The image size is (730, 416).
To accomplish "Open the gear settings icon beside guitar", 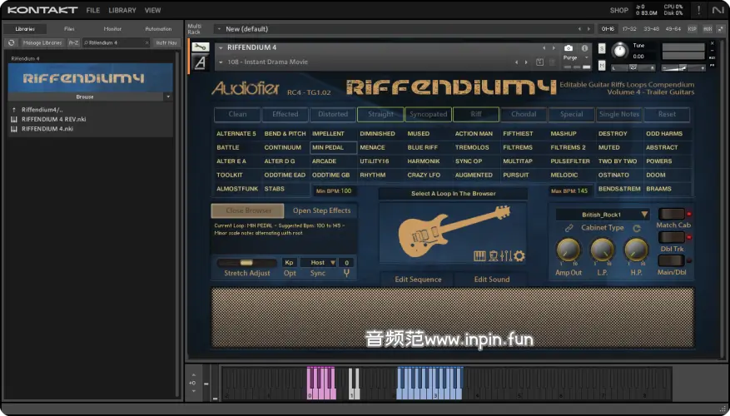I will [519, 255].
